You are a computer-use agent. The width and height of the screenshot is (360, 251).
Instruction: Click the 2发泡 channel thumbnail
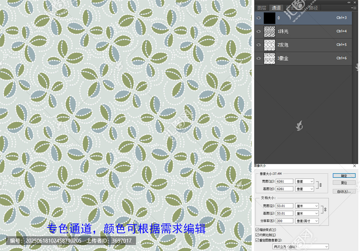(270, 45)
